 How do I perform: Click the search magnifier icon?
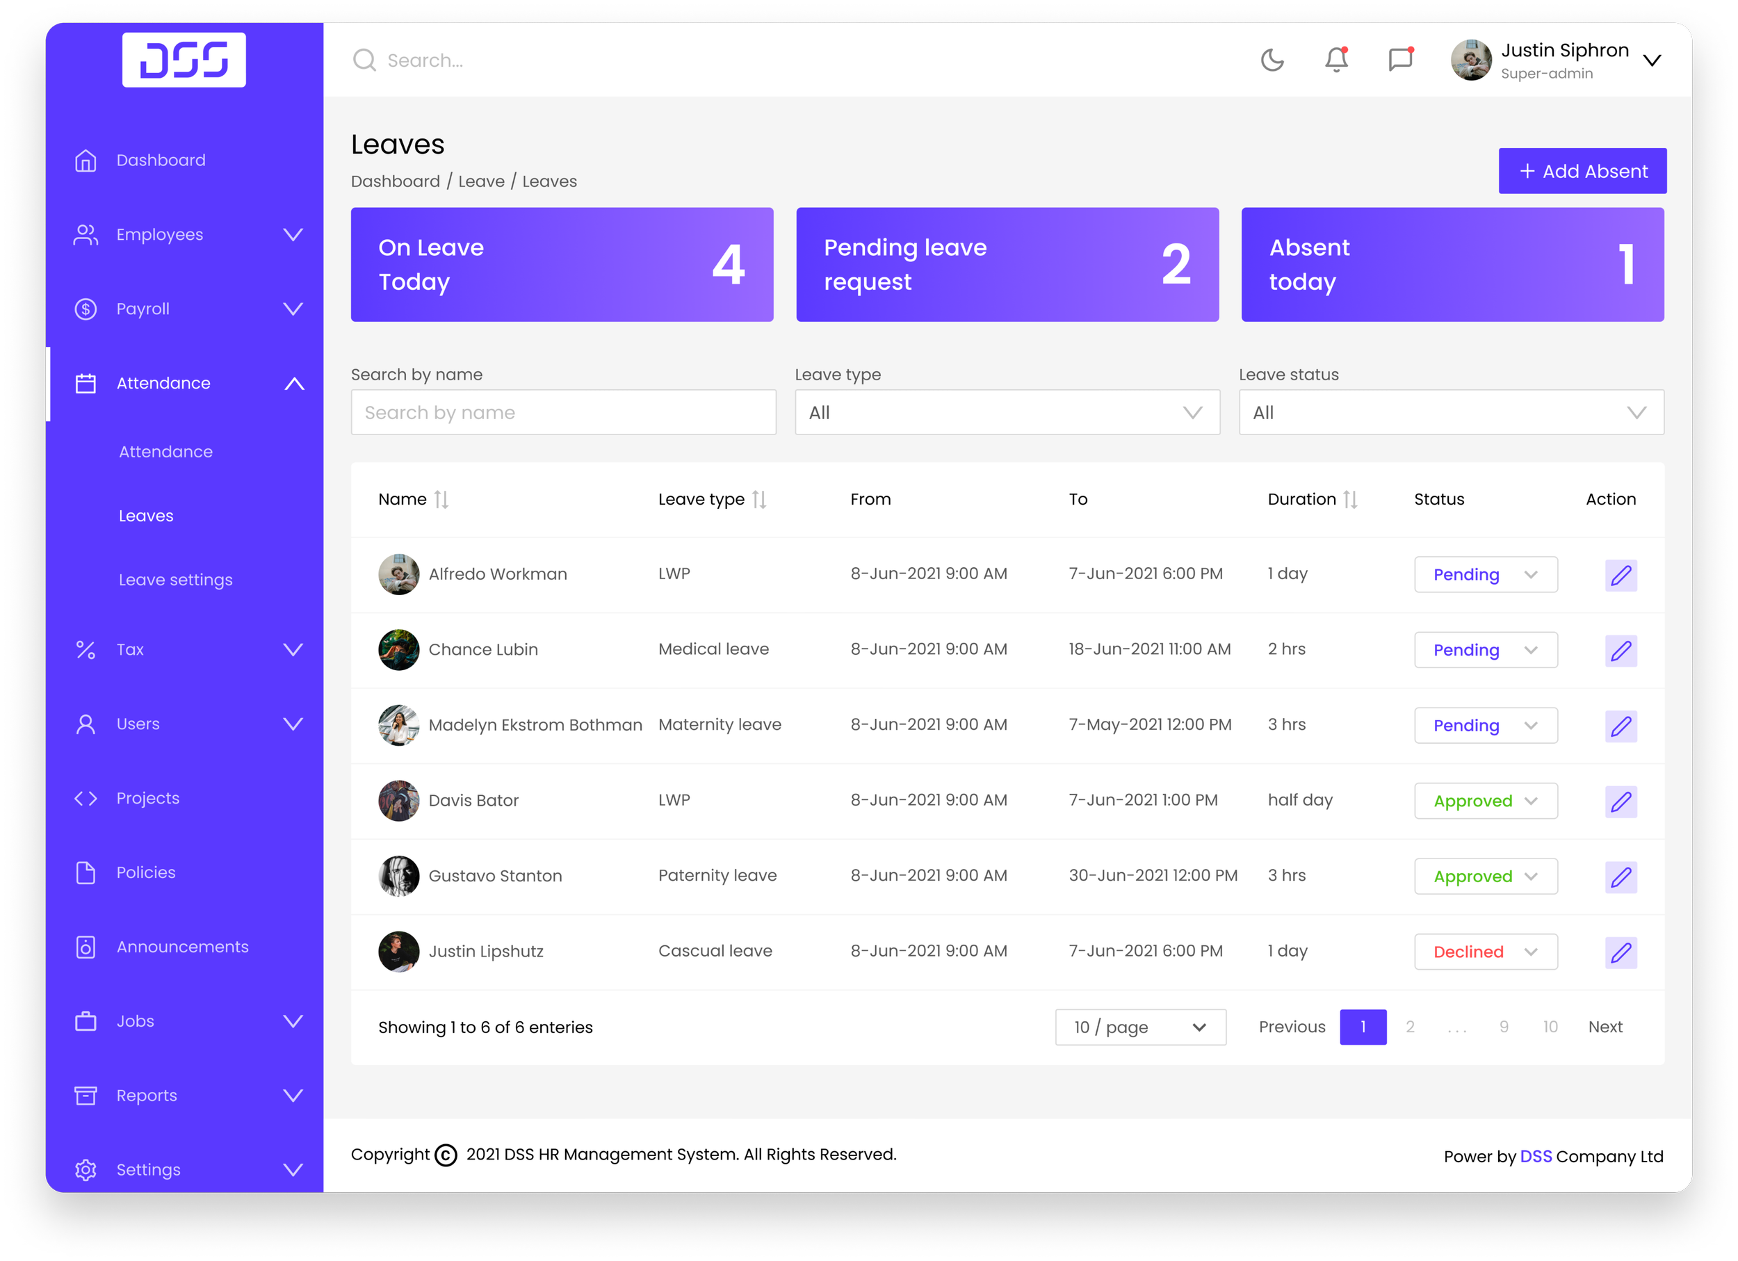[364, 60]
